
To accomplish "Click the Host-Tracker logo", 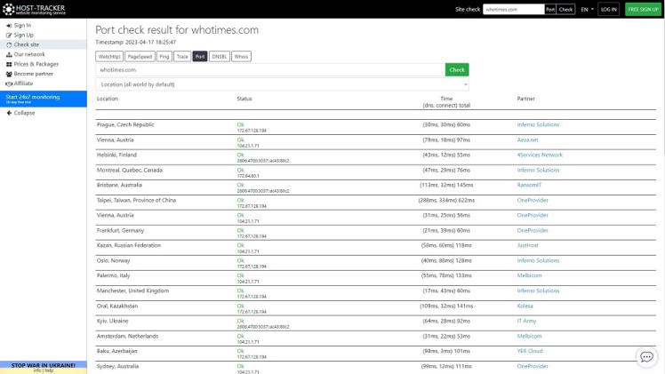I will tap(32, 9).
